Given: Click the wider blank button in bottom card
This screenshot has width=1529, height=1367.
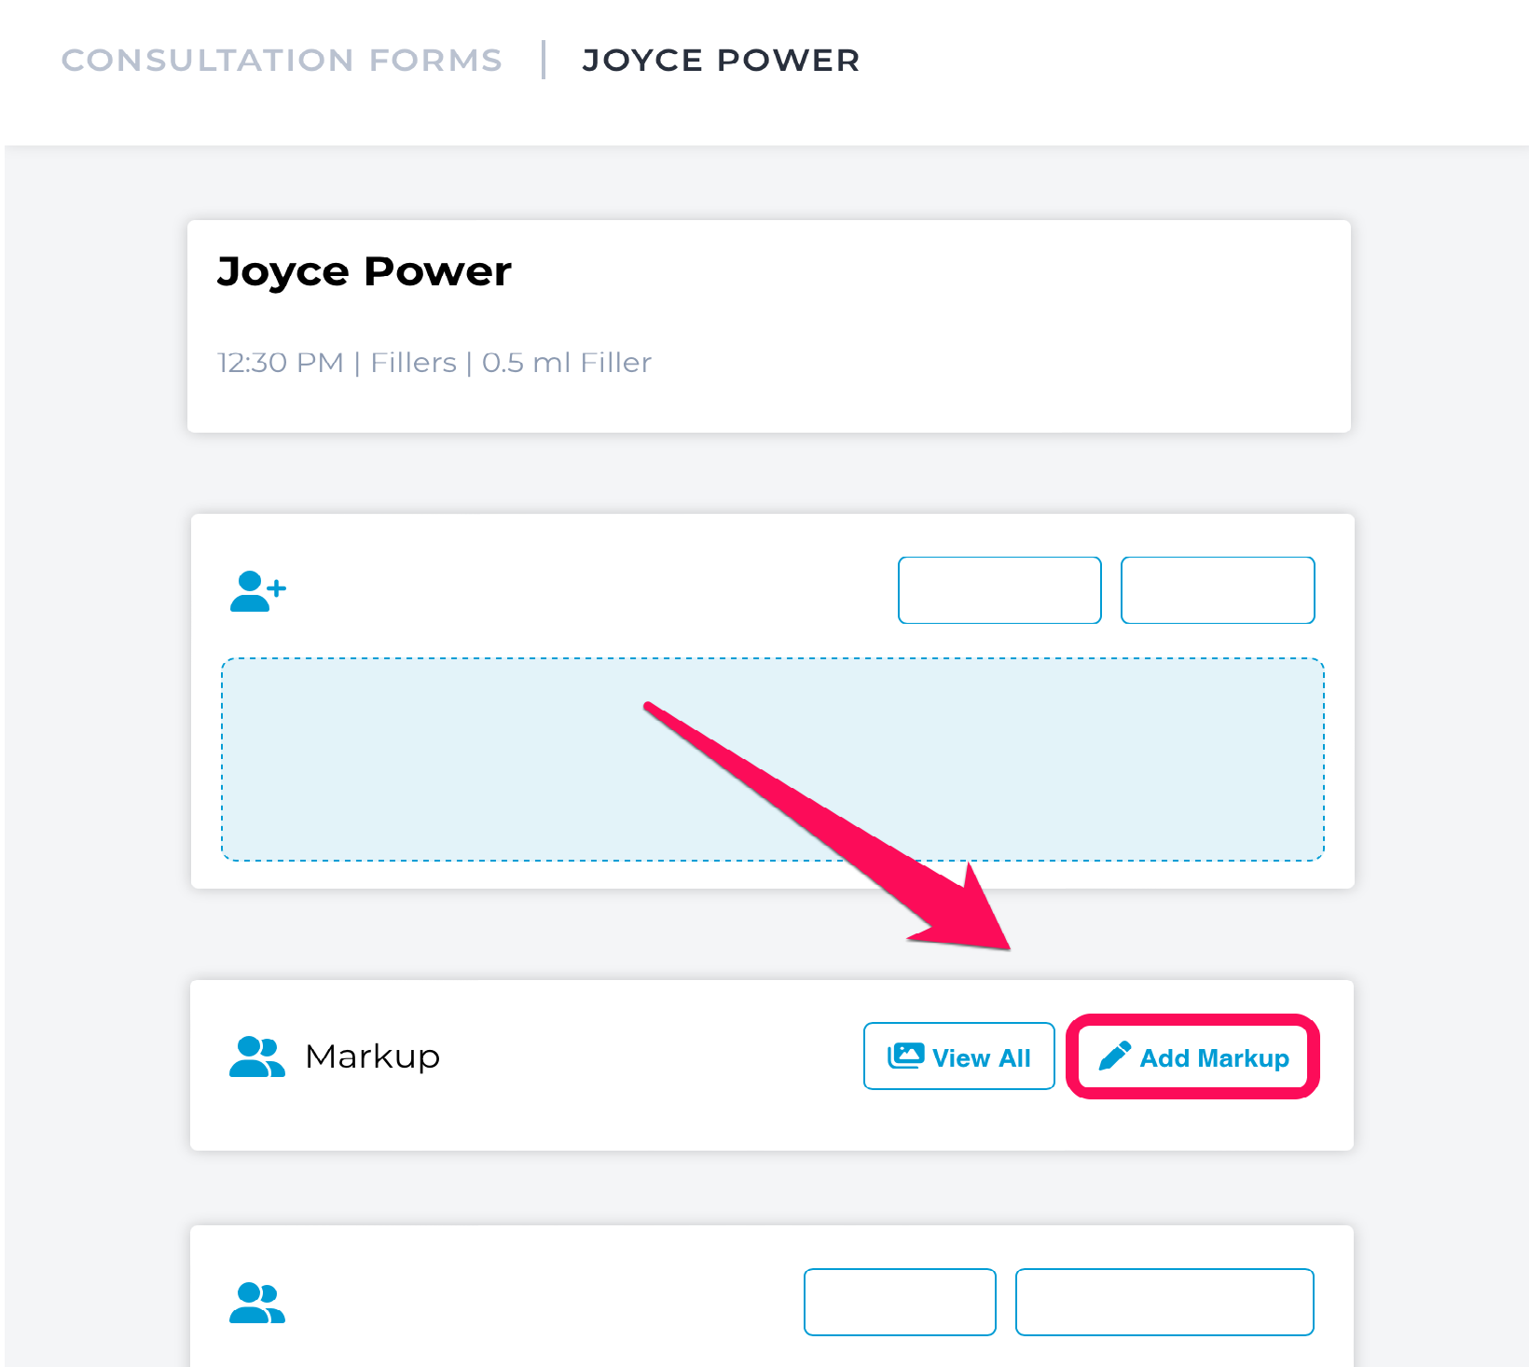Looking at the screenshot, I should pyautogui.click(x=1164, y=1302).
